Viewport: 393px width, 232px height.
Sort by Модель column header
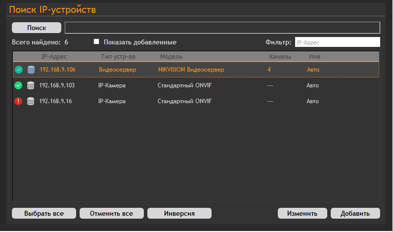tap(171, 57)
